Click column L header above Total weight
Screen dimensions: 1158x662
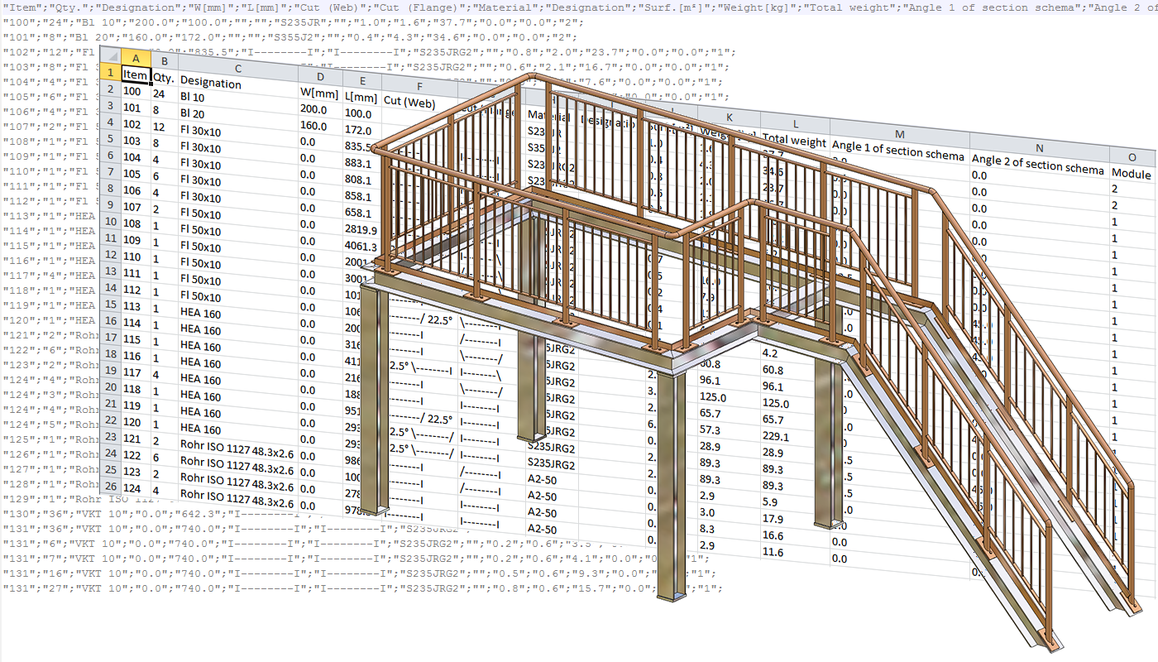(x=794, y=123)
